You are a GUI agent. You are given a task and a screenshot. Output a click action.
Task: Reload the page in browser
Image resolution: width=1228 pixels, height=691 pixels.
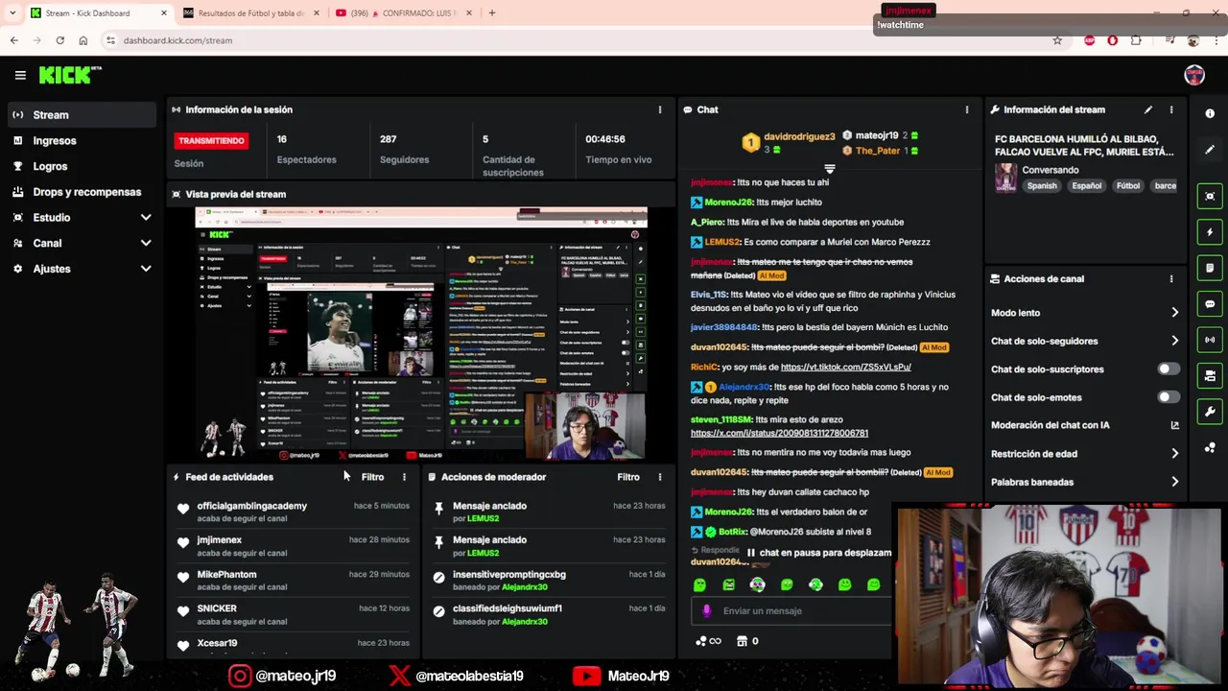coord(59,40)
